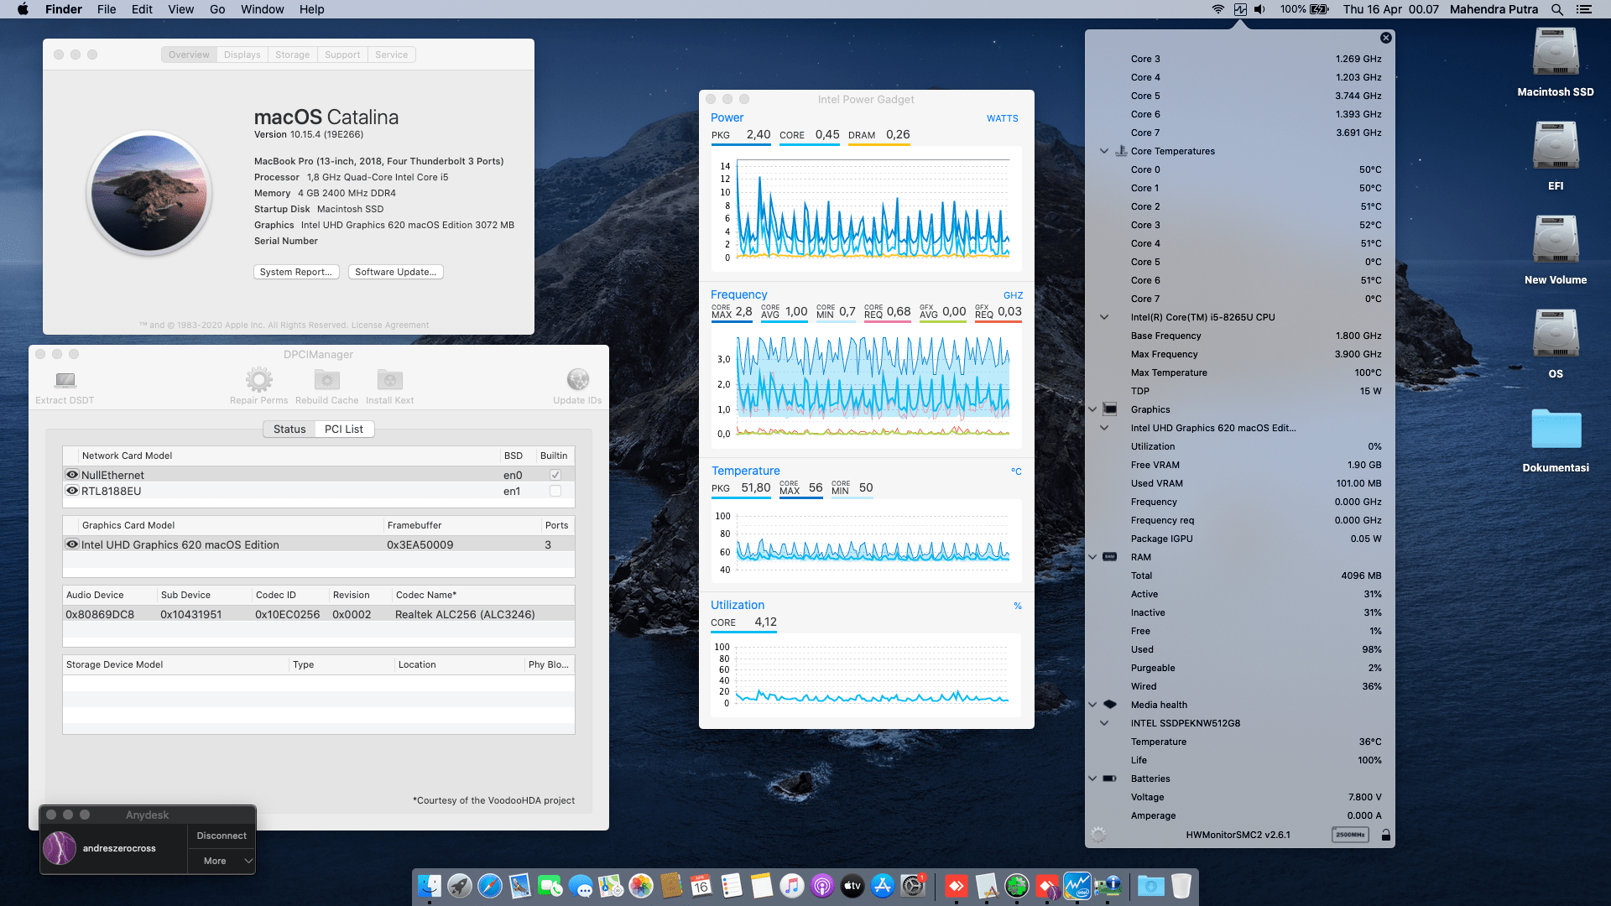Adjust the 2500MHz control in HWMonitor
Screen dimensions: 1611x906
1349,834
